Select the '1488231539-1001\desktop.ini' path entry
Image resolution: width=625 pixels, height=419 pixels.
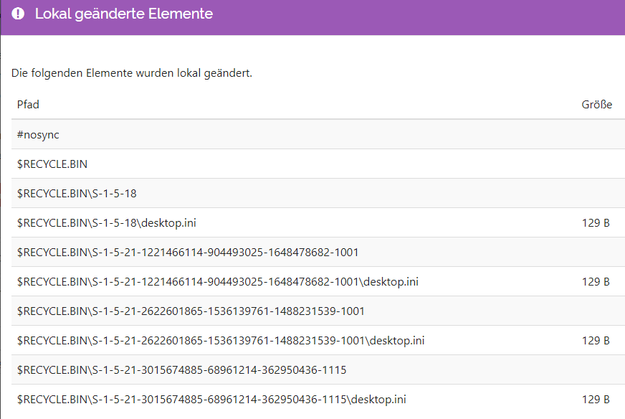point(221,340)
